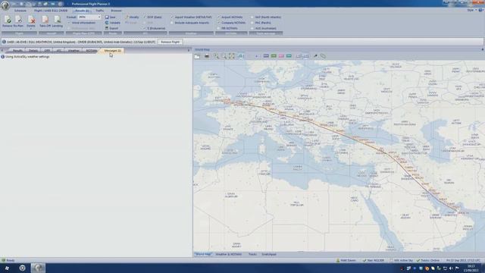Click the map pin icon
The image size is (485, 273).
[x=315, y=56]
